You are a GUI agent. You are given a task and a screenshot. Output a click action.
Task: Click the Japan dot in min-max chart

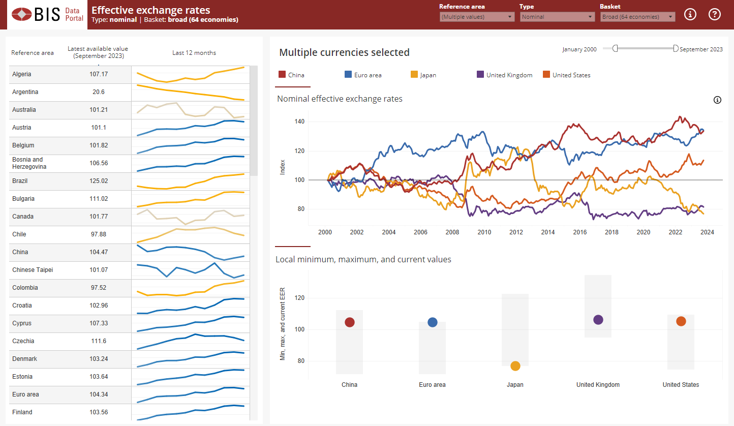tap(515, 366)
